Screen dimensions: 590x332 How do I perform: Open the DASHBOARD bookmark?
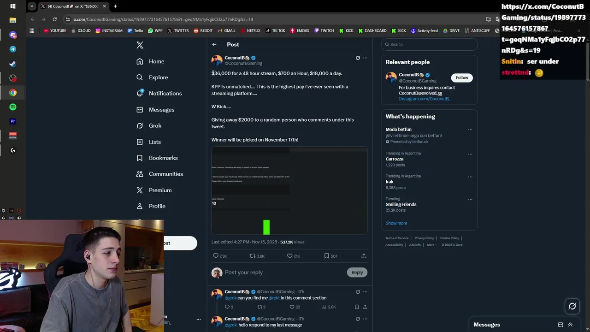click(x=372, y=30)
